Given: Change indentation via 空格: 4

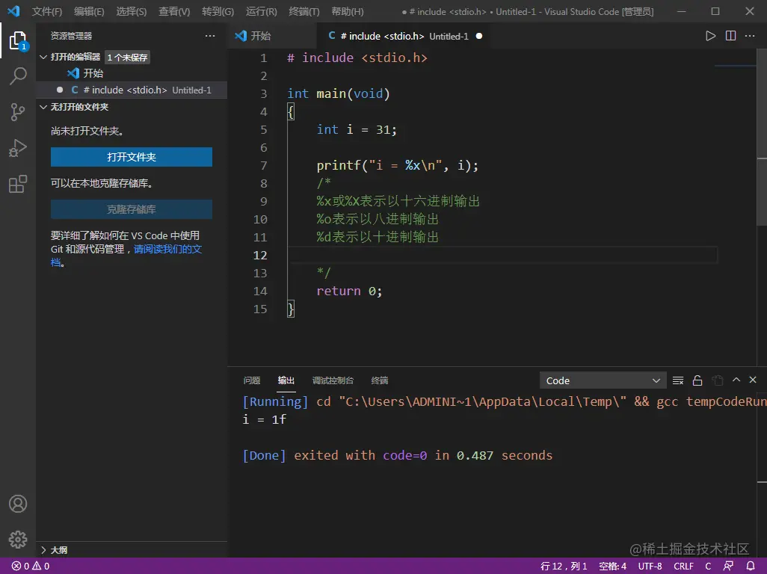Looking at the screenshot, I should [612, 566].
